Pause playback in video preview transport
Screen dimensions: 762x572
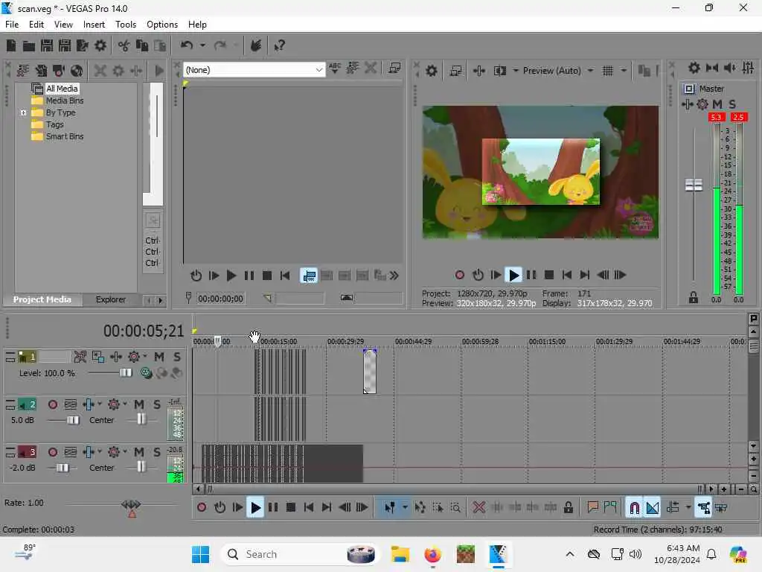(x=531, y=276)
